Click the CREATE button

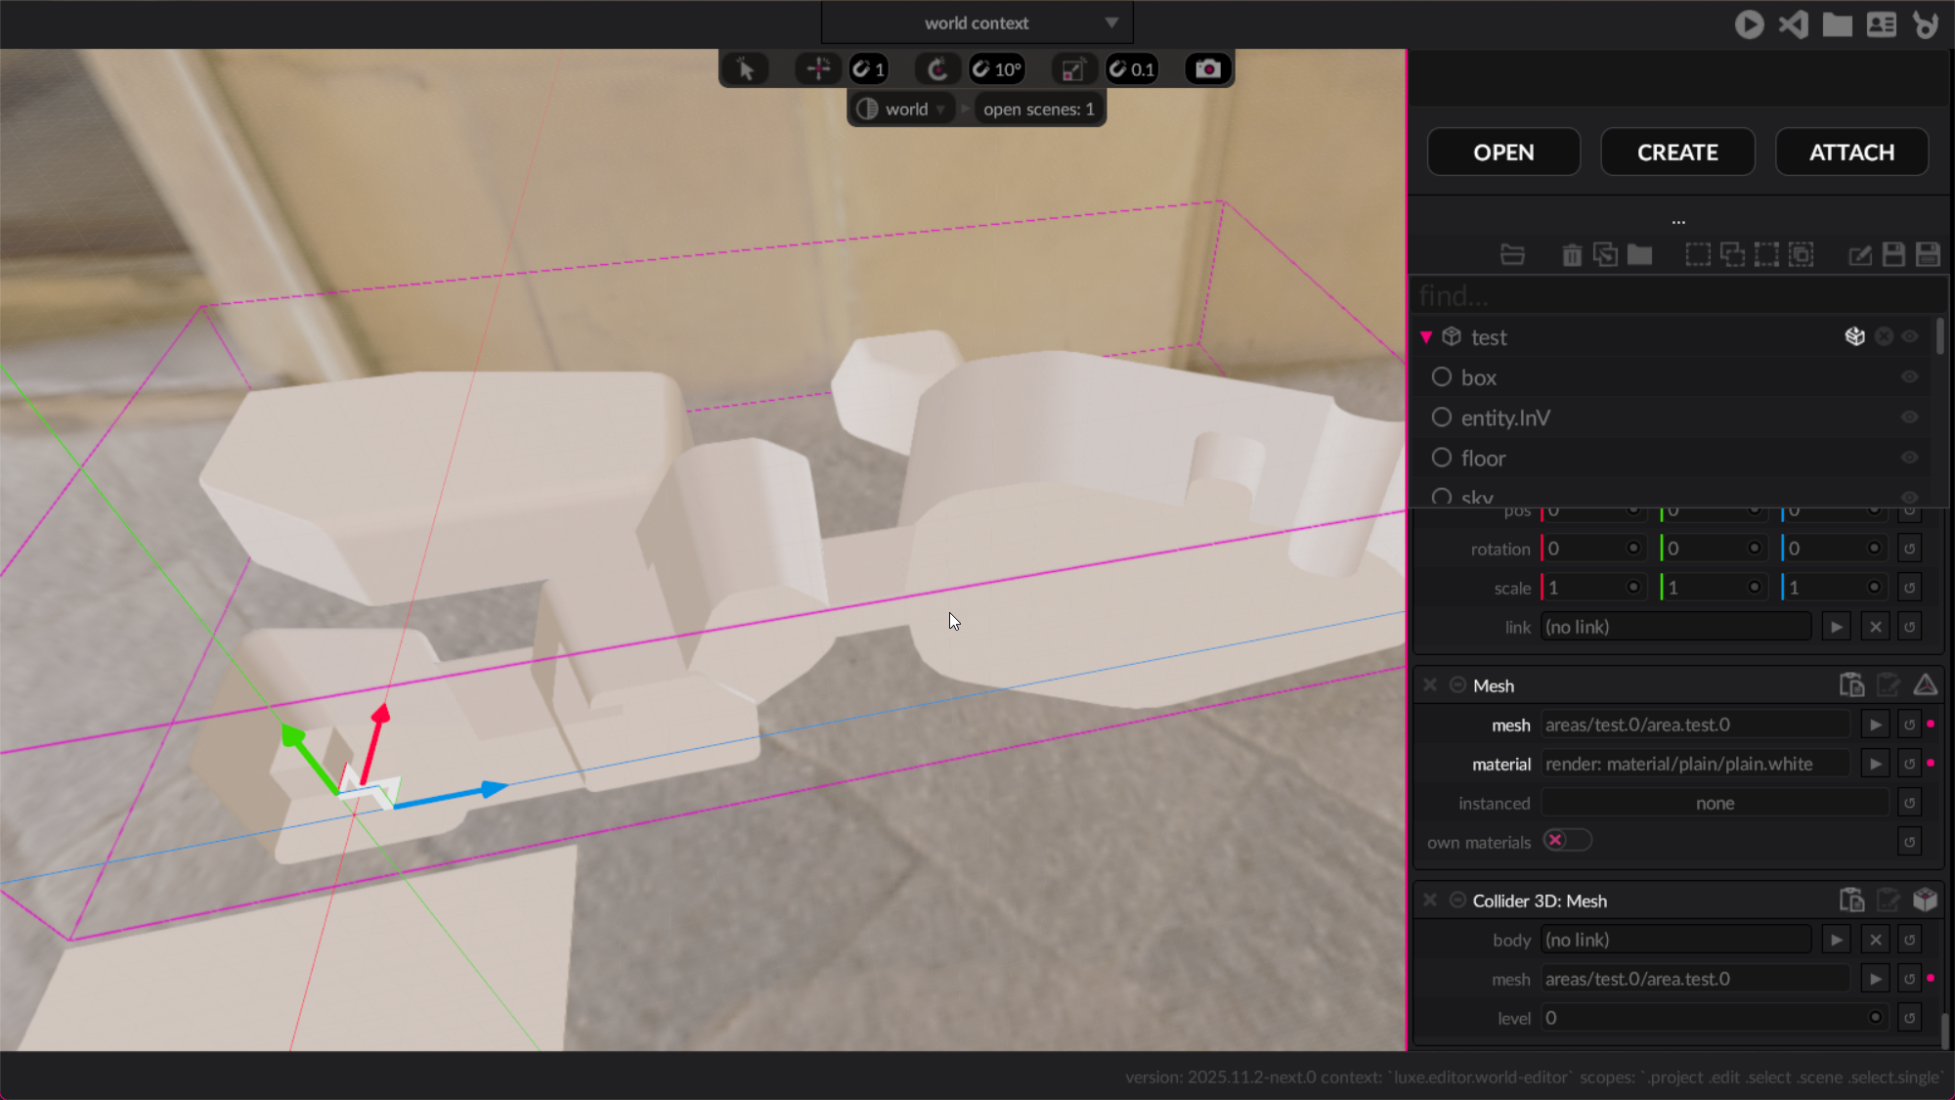(x=1677, y=153)
